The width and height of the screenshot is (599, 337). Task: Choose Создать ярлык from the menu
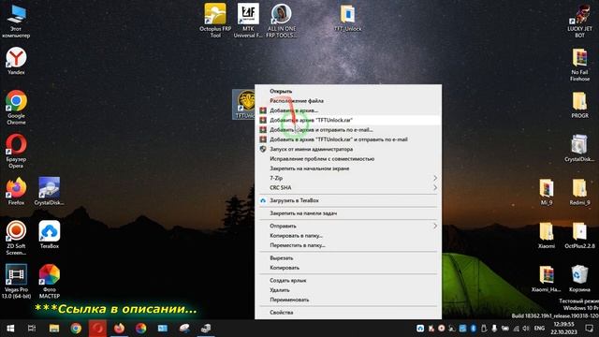[348, 280]
